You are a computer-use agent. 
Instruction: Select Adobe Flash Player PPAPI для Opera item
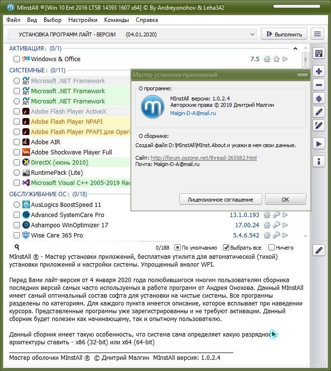(x=80, y=132)
